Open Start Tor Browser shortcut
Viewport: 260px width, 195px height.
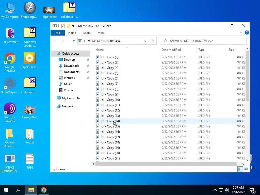(10, 113)
